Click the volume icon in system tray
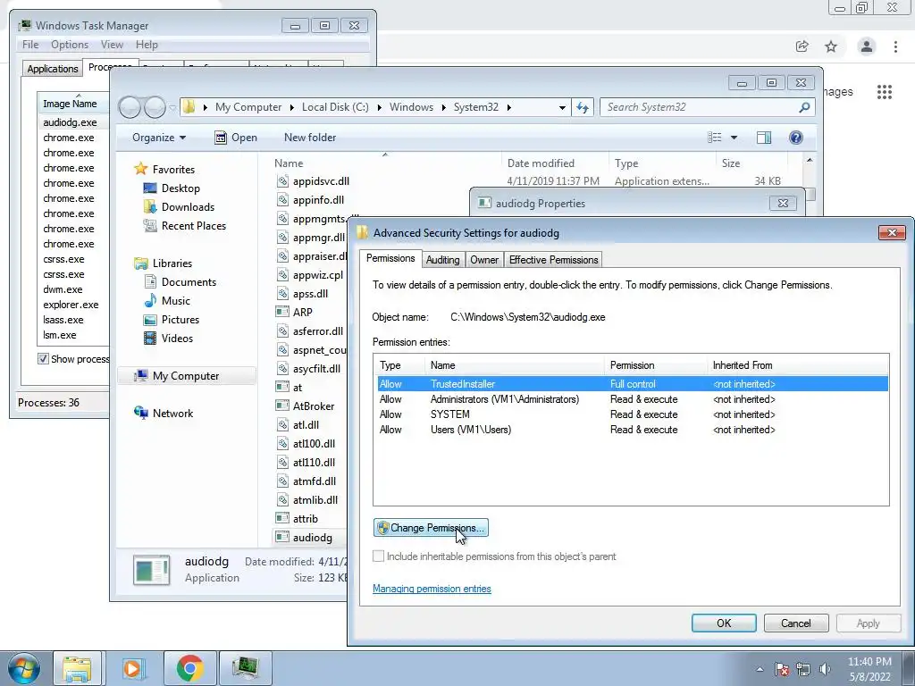The width and height of the screenshot is (915, 686). 824,669
